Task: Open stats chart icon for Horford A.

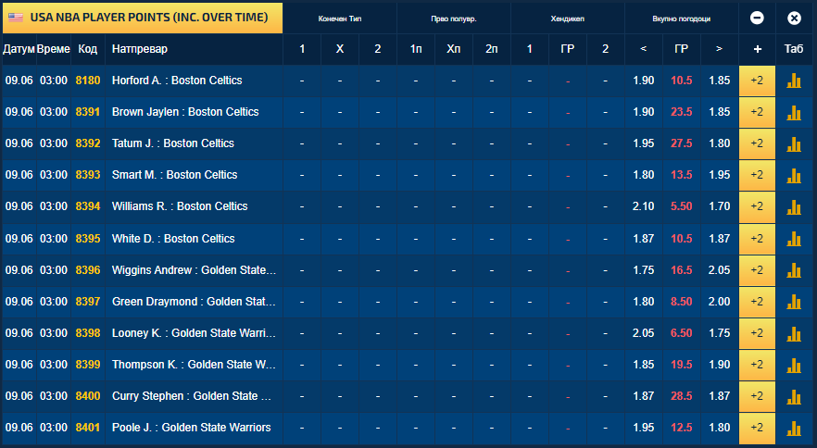Action: [x=794, y=81]
